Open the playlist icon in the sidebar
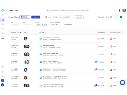The width and height of the screenshot is (127, 95). (3, 29)
